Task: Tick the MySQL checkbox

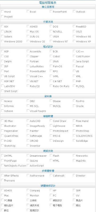Action: click(51, 106)
